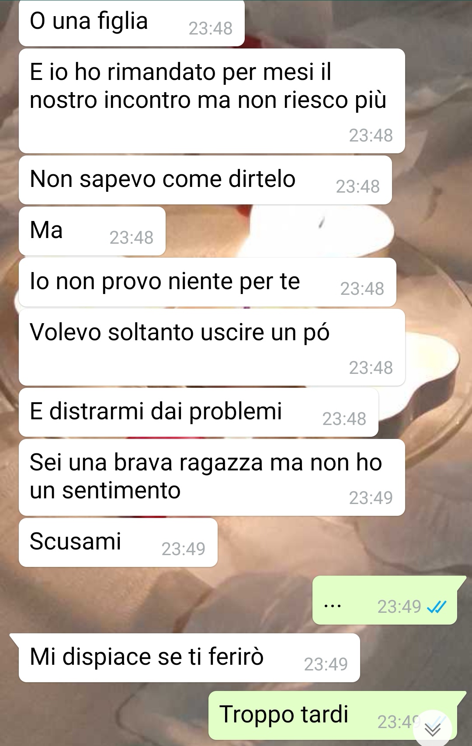Select 'Io non provo niente per te' message
This screenshot has width=472, height=746.
tap(208, 282)
